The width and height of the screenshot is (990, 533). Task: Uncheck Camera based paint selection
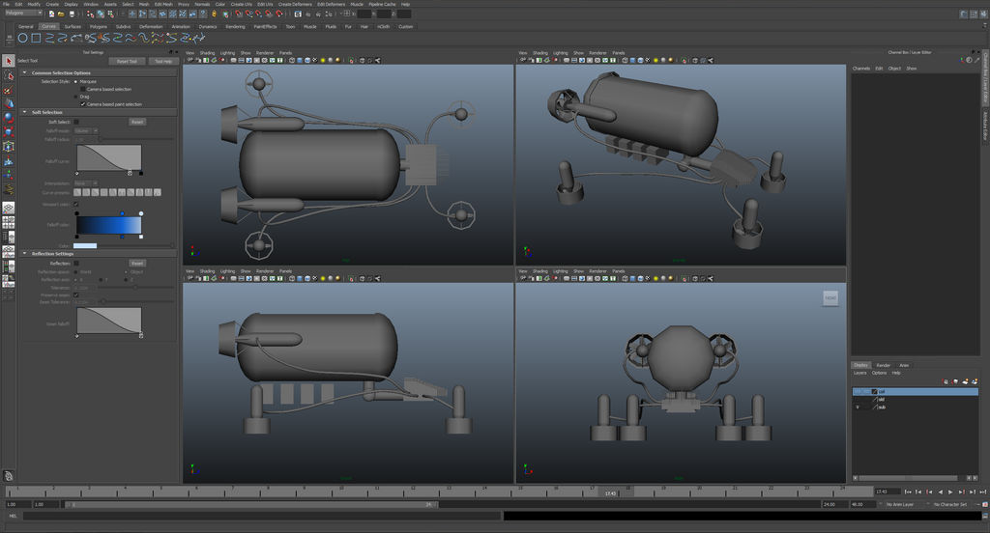[x=83, y=104]
